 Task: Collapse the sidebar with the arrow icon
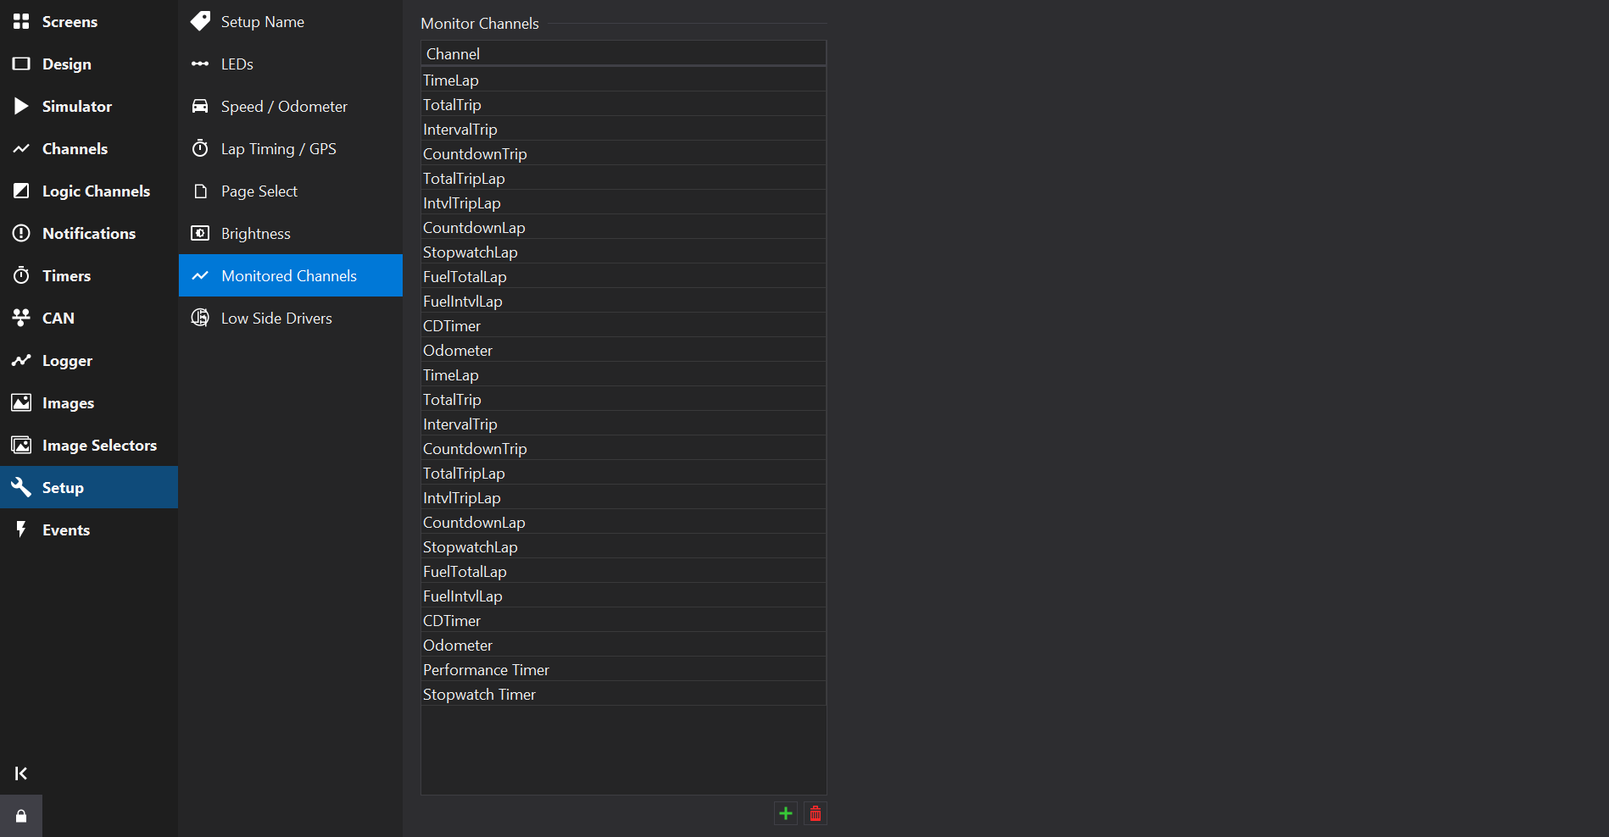point(21,773)
